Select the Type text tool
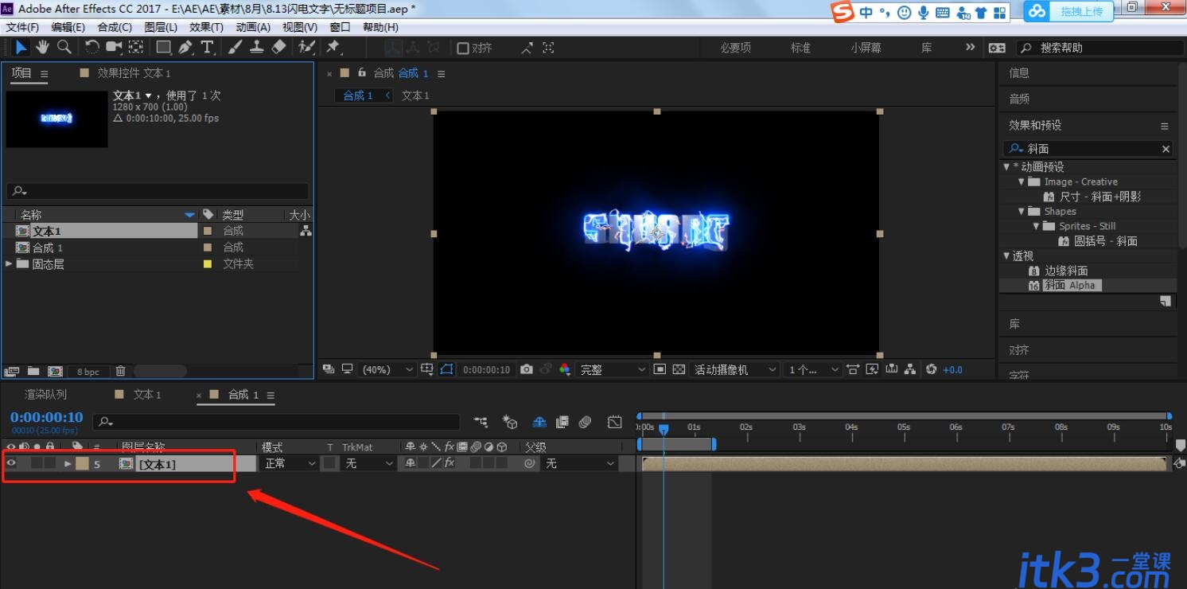Image resolution: width=1187 pixels, height=589 pixels. click(x=207, y=48)
